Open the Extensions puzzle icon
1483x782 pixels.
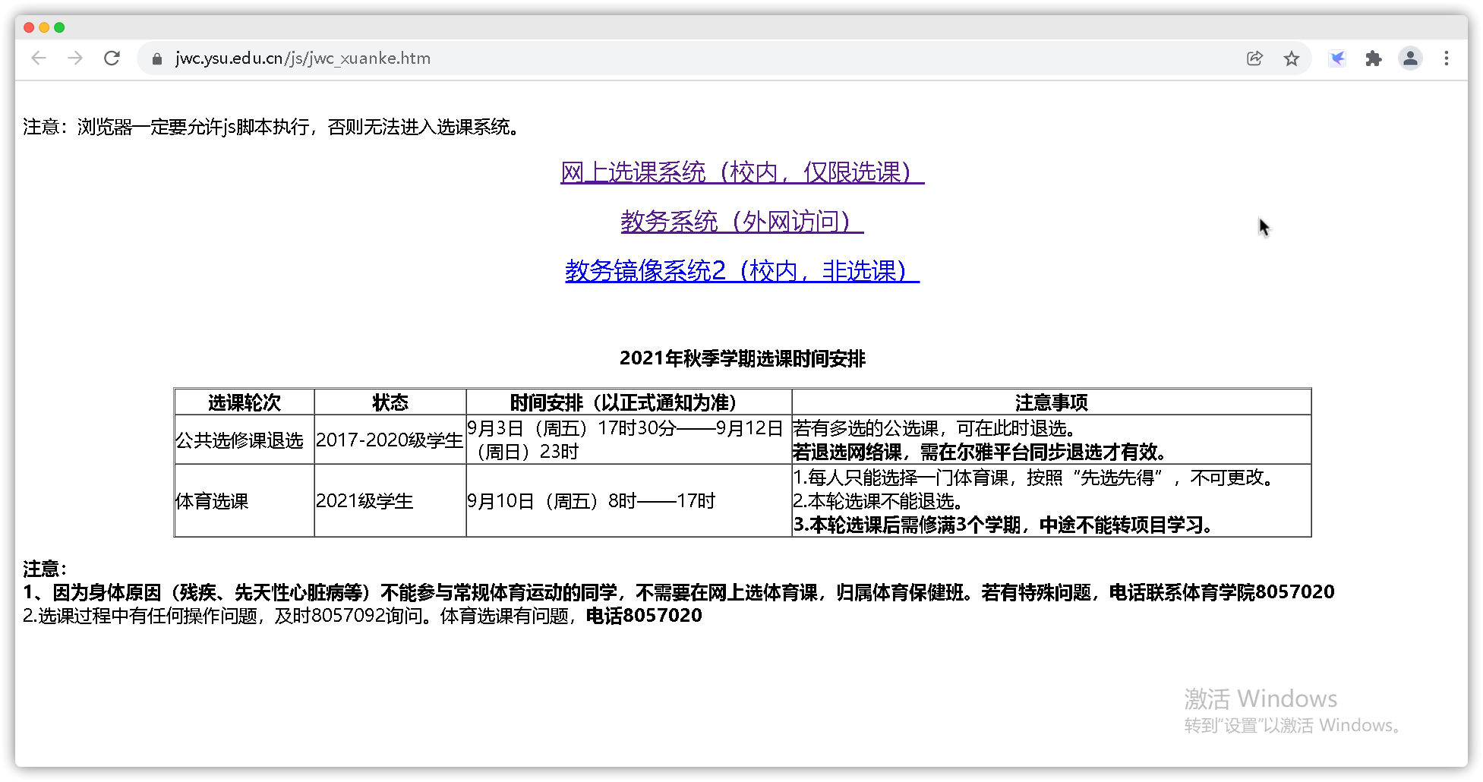(1373, 58)
